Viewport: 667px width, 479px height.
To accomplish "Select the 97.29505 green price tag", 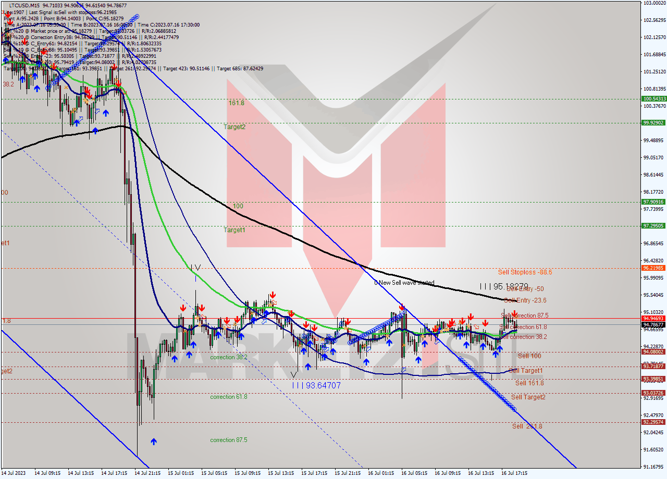I will (x=653, y=226).
